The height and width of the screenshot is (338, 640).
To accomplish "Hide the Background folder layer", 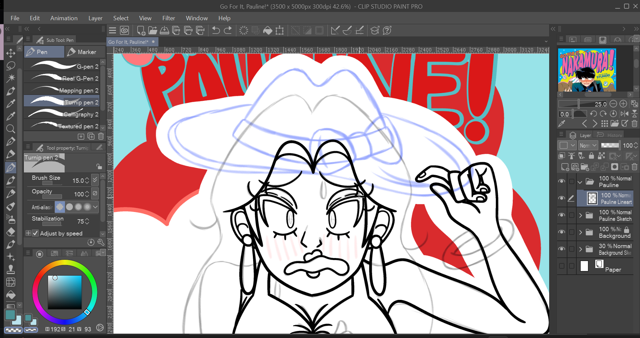I will (x=561, y=232).
